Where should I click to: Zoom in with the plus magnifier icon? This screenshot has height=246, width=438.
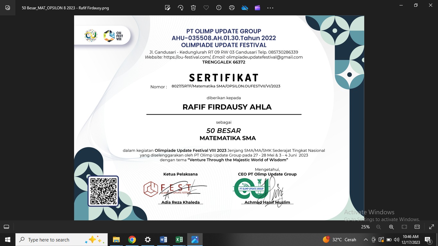392,227
